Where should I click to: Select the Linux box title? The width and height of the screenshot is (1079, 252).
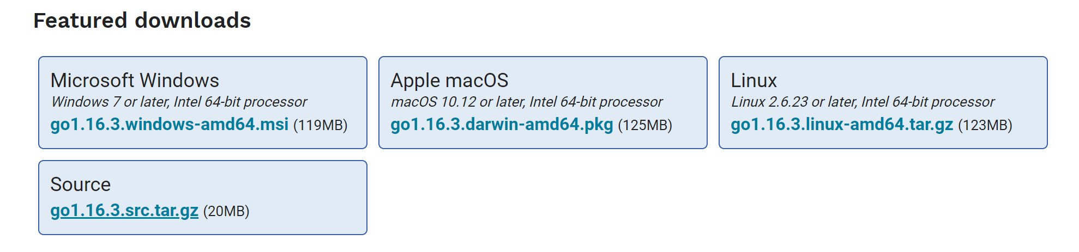pos(754,81)
